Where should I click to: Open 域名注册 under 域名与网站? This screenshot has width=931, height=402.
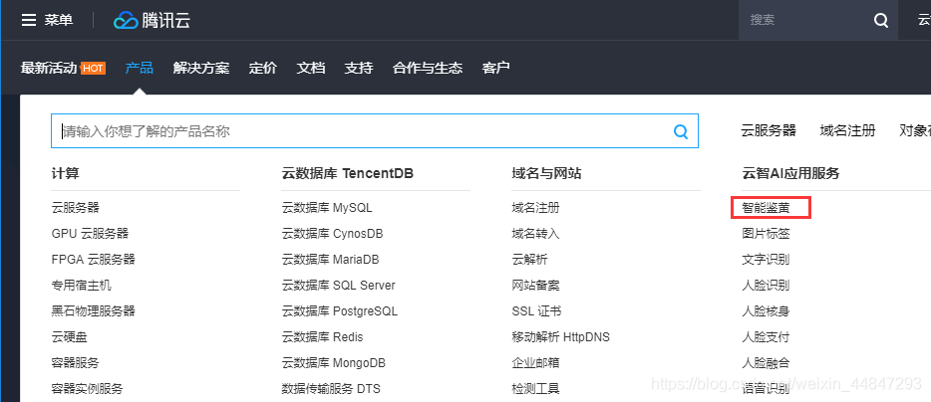coord(535,208)
